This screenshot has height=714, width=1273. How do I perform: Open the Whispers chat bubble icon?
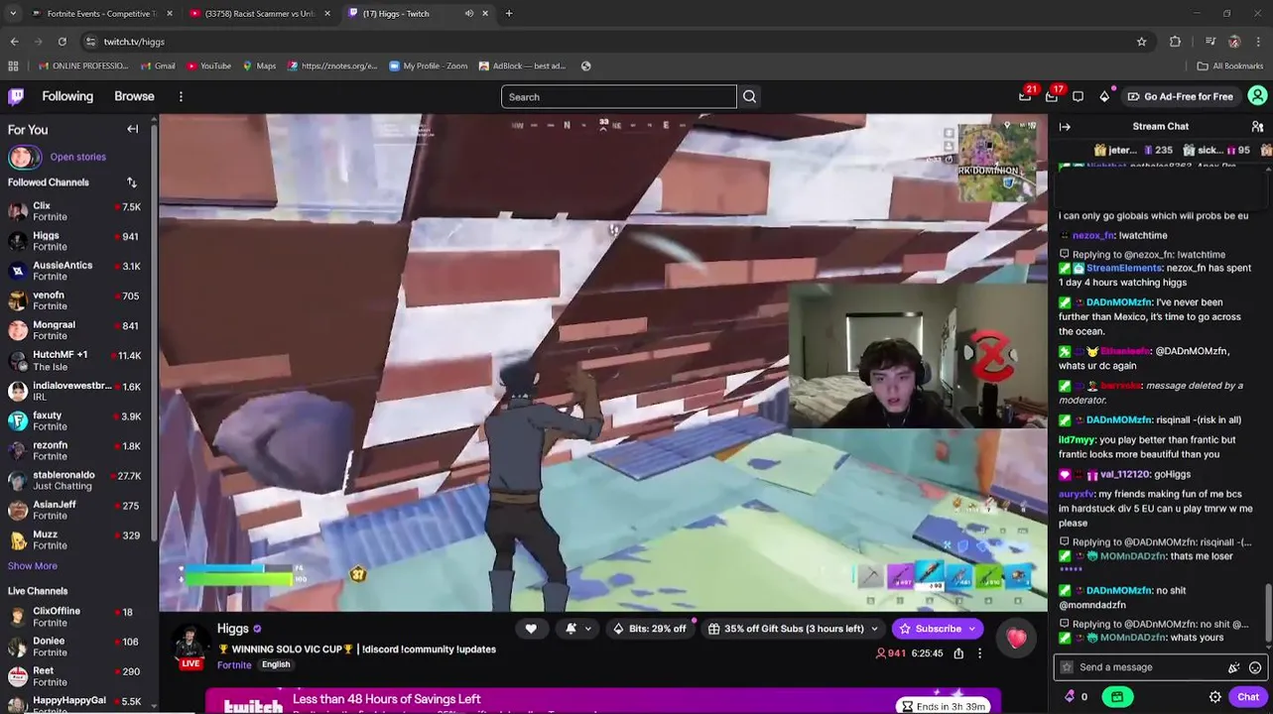1078,96
